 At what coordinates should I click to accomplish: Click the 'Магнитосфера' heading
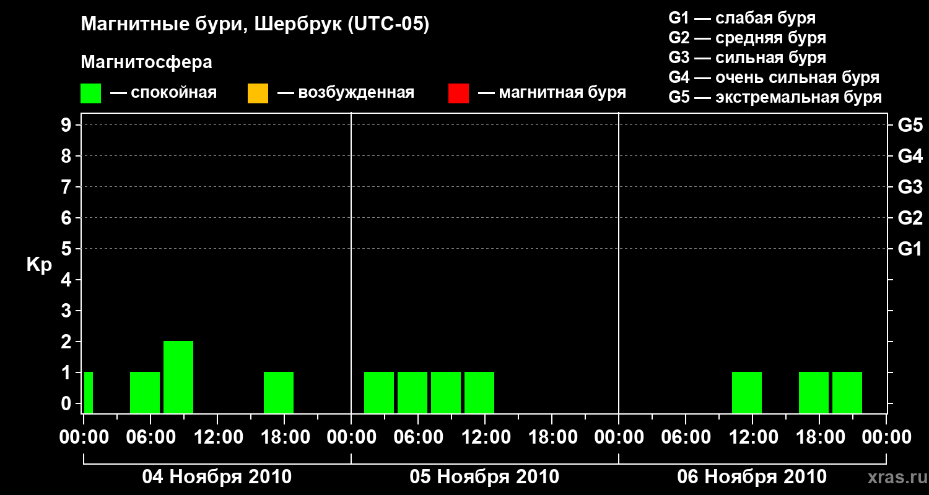tap(146, 62)
